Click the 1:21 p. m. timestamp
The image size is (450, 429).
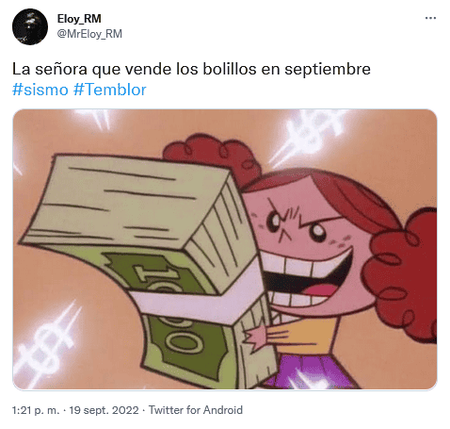click(x=36, y=410)
